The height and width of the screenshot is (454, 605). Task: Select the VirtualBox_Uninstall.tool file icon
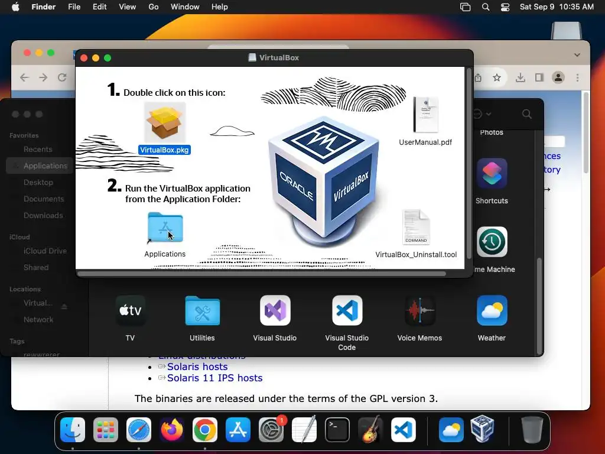click(x=416, y=228)
